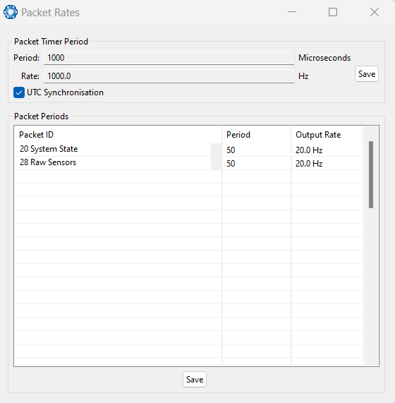Maximize the Packet Rates window
Viewport: 395px width, 403px height.
click(x=333, y=12)
